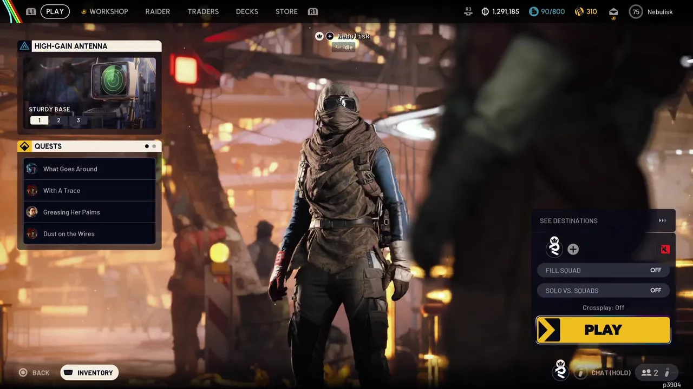Click the chat stick prompt icon

[x=580, y=373]
